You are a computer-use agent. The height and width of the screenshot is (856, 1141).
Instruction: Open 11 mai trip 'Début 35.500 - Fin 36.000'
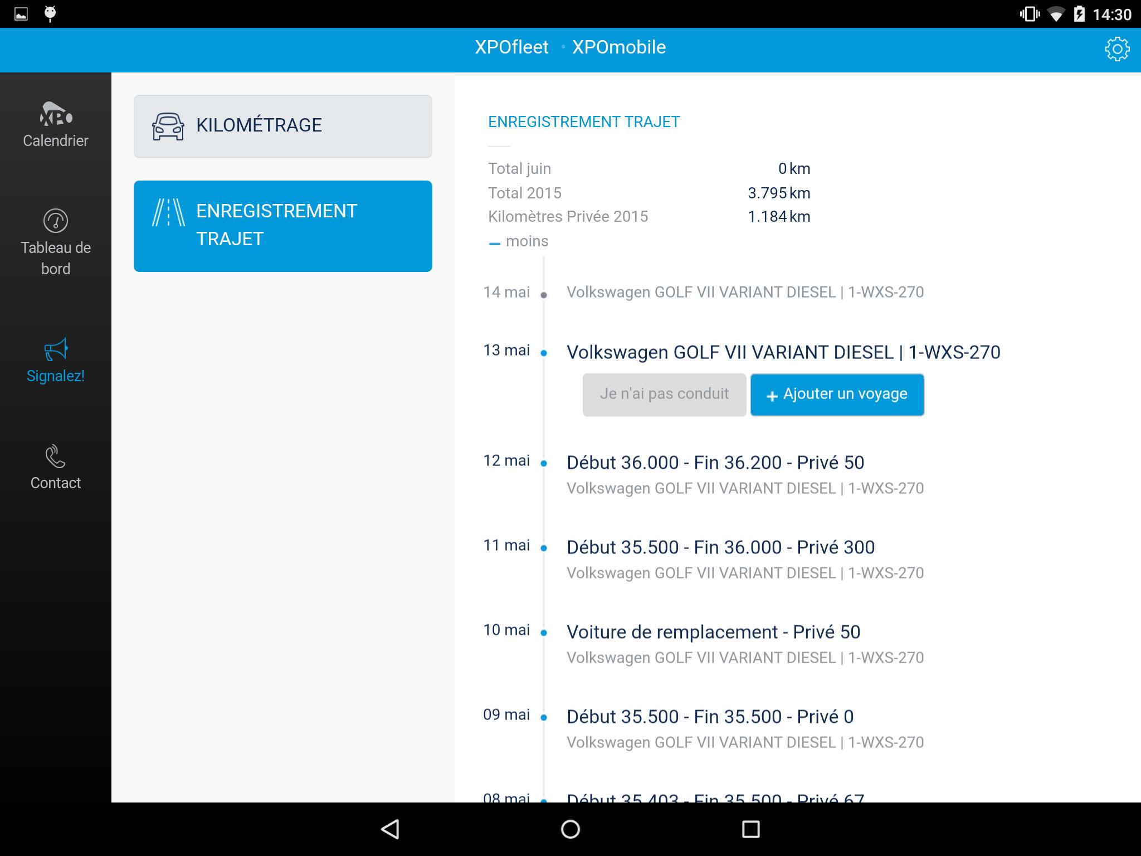pos(721,547)
